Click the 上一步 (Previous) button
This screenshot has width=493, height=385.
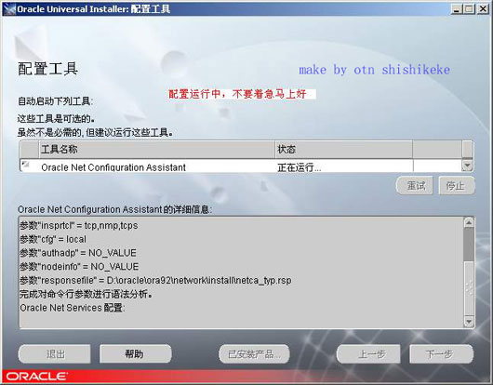(368, 354)
